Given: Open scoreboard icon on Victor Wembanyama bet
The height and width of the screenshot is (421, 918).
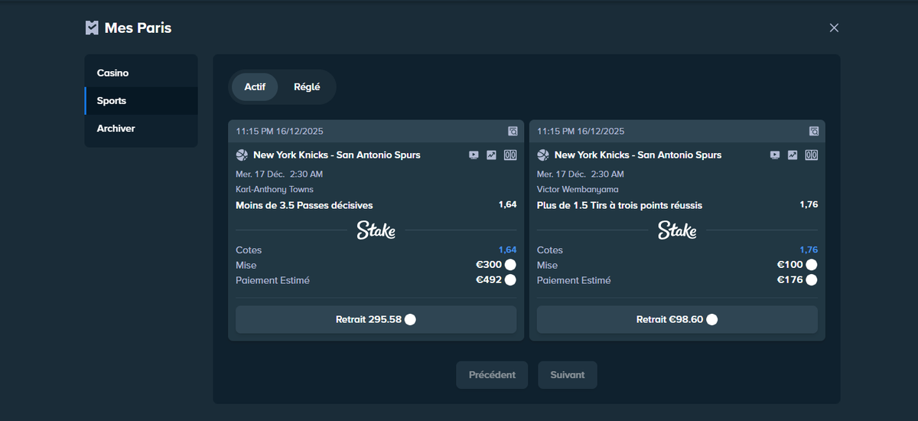Looking at the screenshot, I should 812,155.
